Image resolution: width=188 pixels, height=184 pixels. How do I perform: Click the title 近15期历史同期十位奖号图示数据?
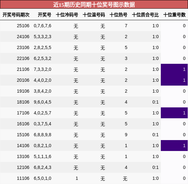[x=94, y=5]
